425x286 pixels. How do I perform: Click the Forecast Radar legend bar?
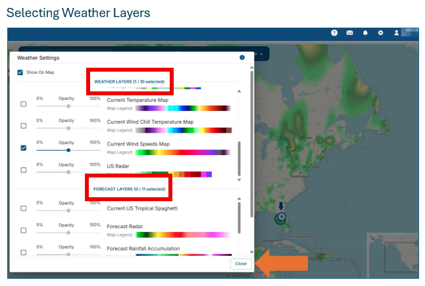[x=184, y=235]
